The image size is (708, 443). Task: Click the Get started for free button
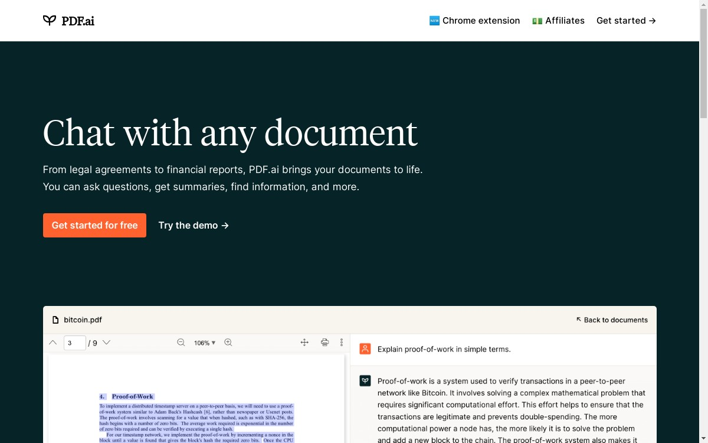coord(94,225)
